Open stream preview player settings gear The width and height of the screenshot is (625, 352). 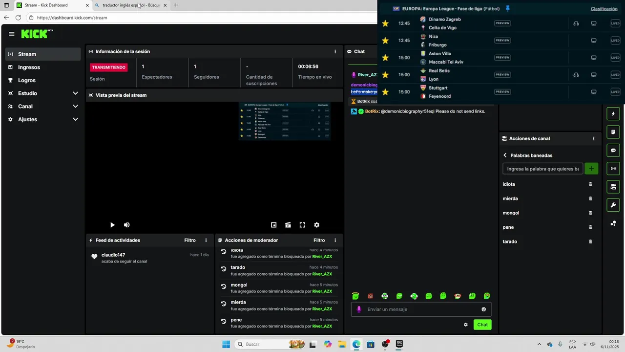pyautogui.click(x=316, y=225)
